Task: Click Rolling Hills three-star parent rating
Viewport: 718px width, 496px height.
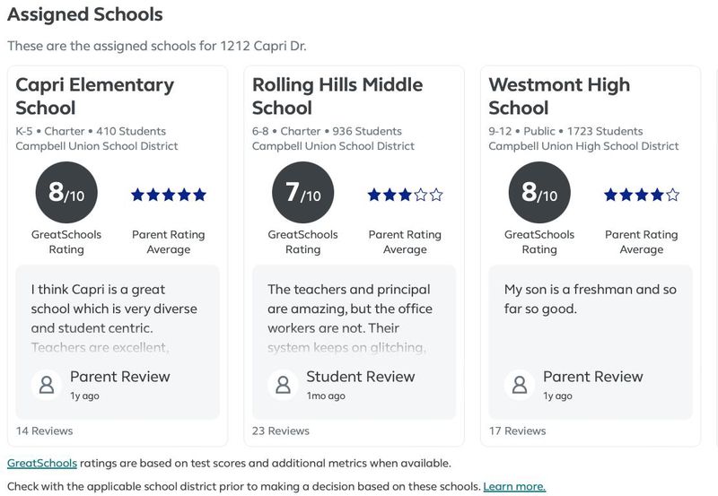Action: pos(406,195)
